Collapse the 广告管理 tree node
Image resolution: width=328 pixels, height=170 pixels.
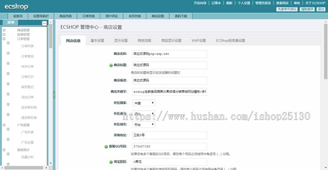(4, 125)
